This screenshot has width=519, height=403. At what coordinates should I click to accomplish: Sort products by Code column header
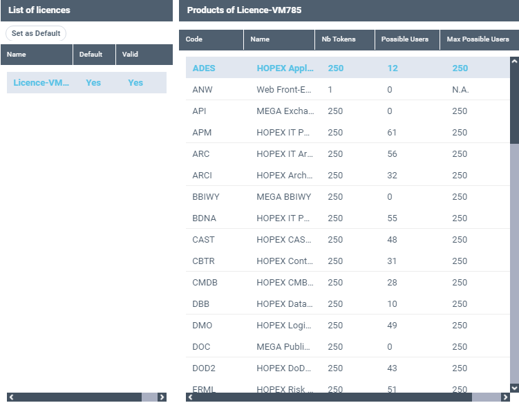pos(211,39)
